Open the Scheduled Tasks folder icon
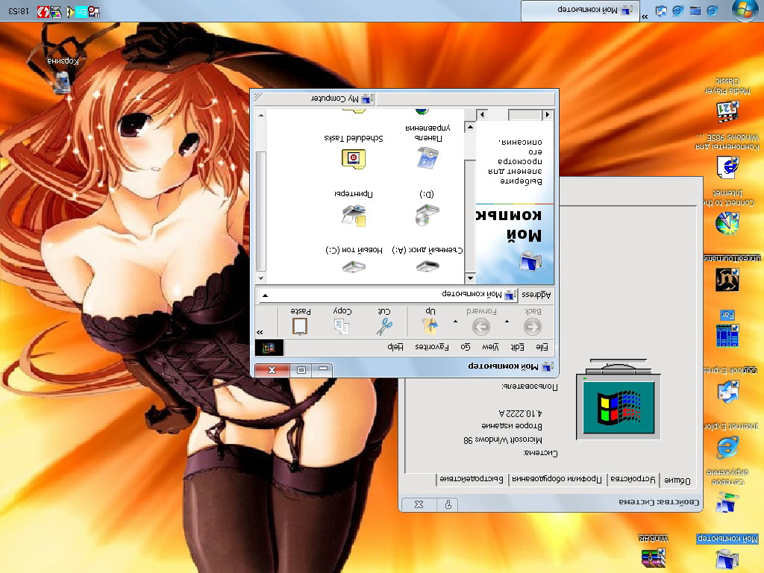This screenshot has width=764, height=573. [353, 157]
